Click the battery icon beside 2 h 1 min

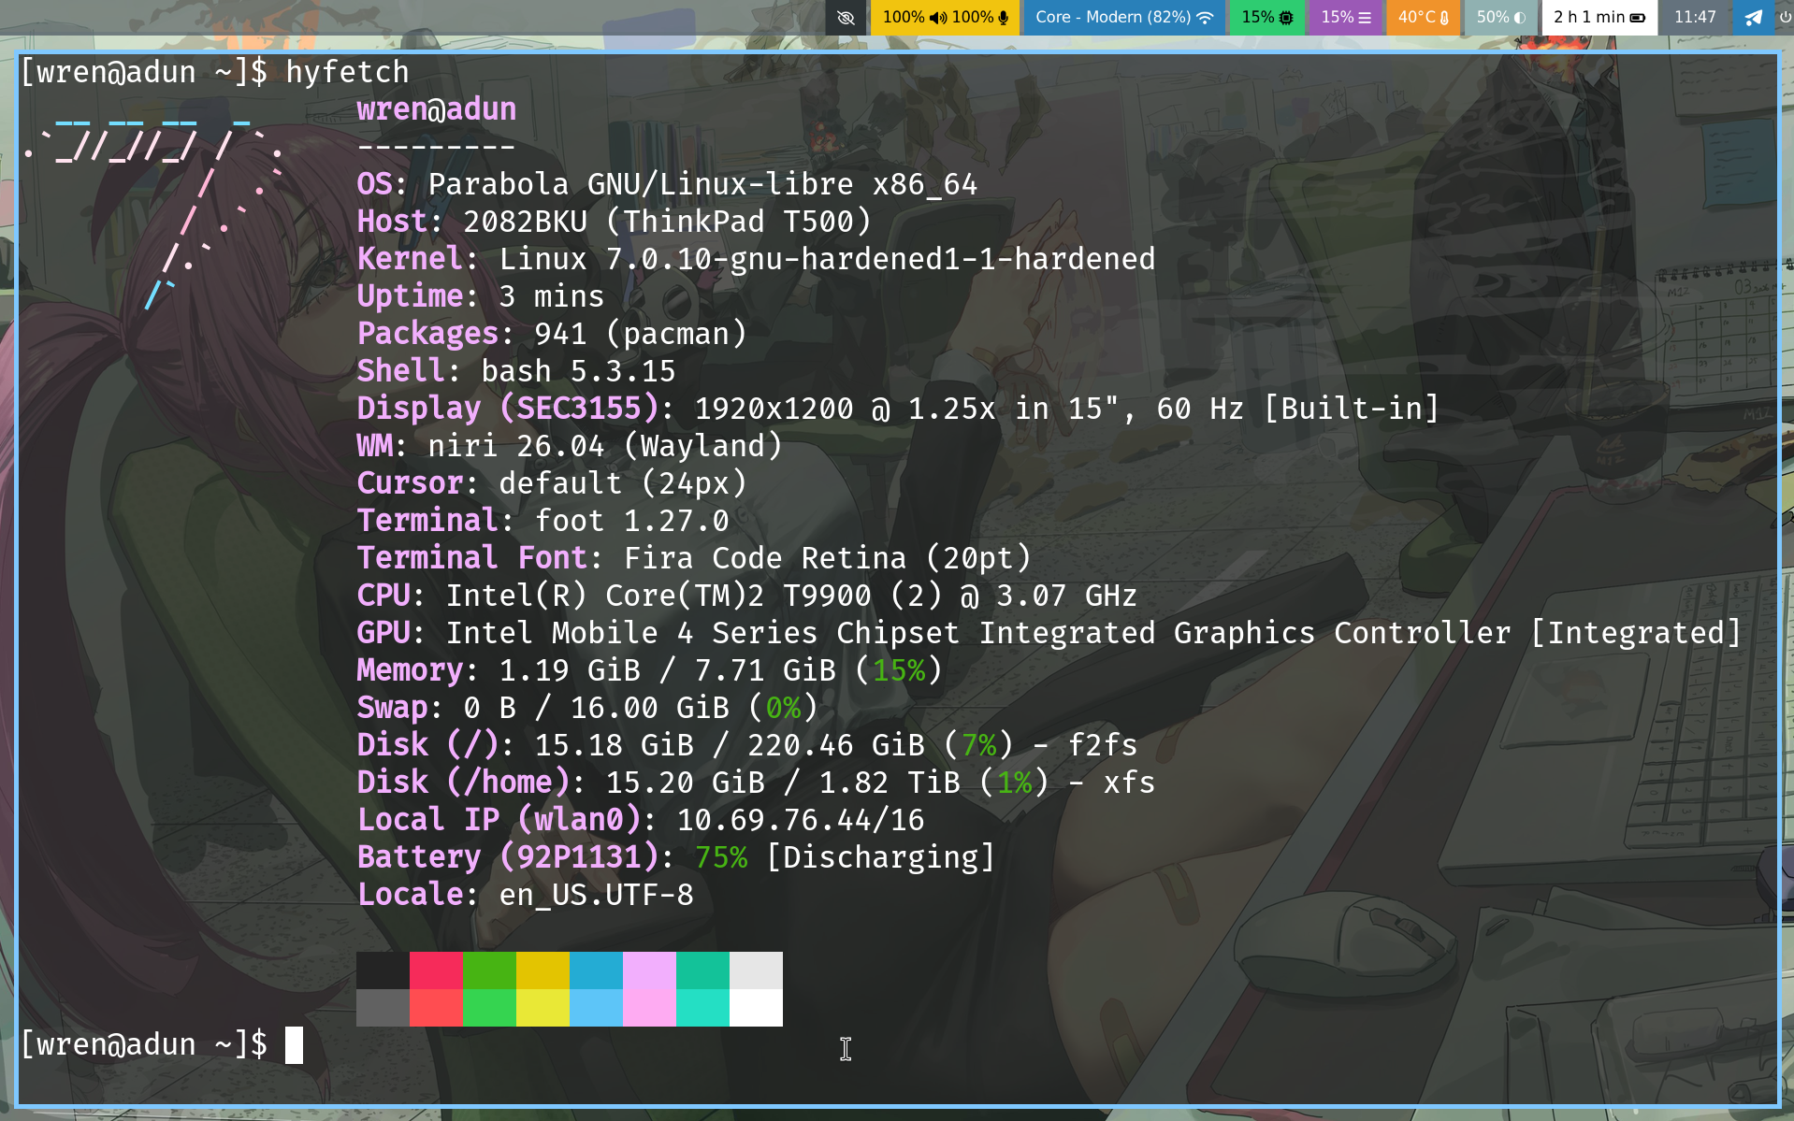coord(1638,18)
